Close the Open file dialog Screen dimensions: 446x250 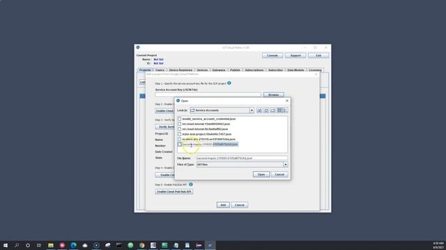[286, 101]
